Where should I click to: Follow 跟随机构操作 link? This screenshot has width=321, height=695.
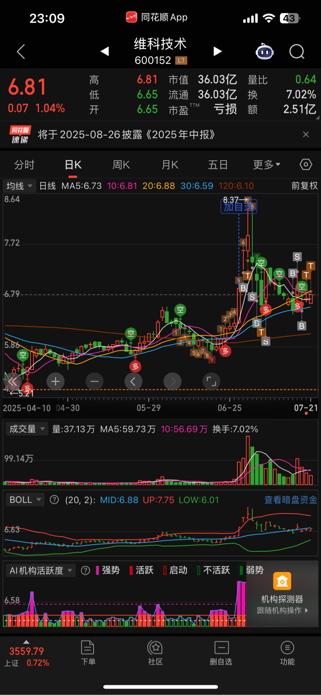coord(282,611)
